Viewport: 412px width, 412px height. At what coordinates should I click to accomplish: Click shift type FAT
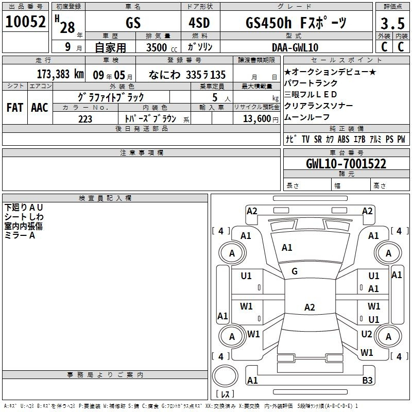coord(15,108)
